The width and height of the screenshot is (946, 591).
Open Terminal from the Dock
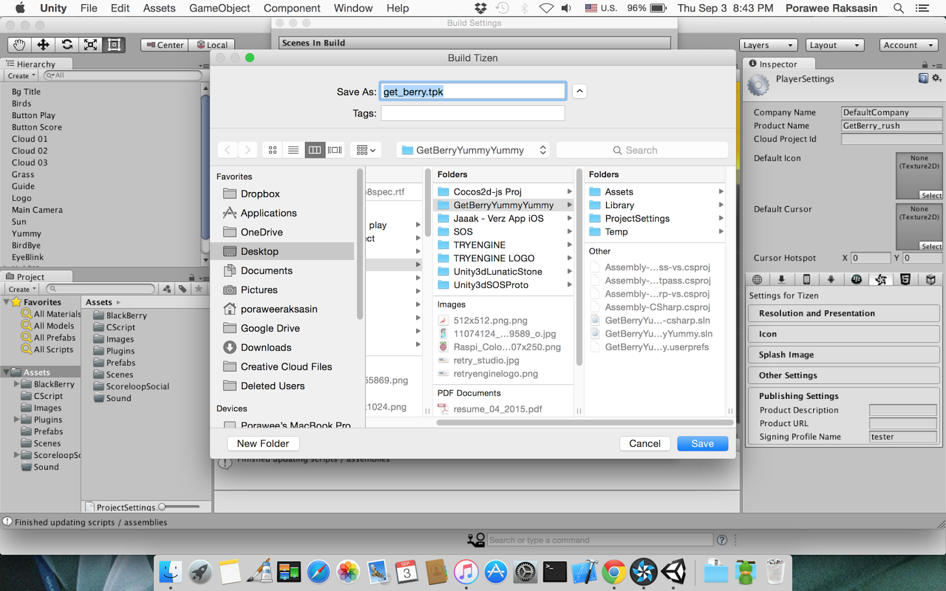point(555,571)
